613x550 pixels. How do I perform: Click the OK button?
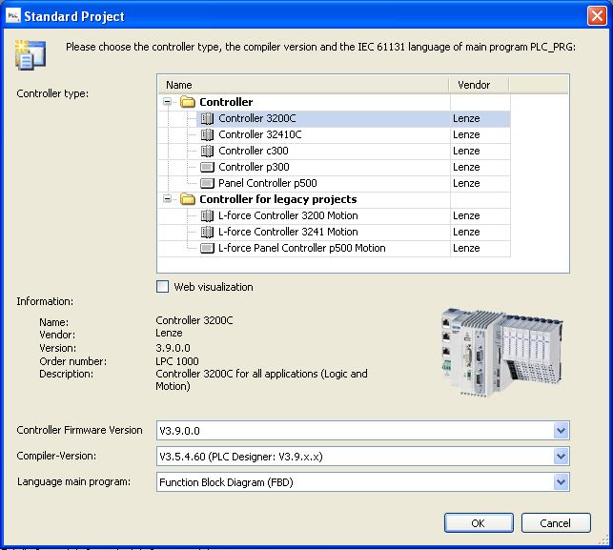pos(479,523)
